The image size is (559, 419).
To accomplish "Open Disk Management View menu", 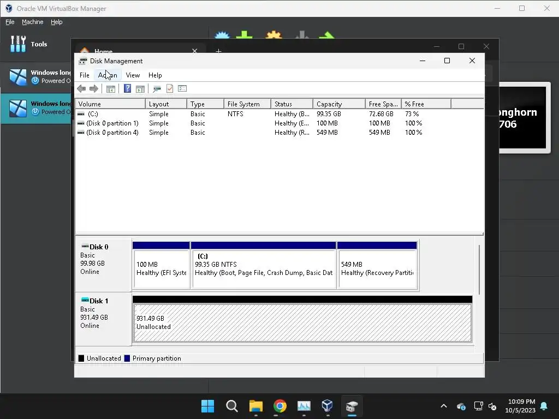I will pyautogui.click(x=133, y=75).
